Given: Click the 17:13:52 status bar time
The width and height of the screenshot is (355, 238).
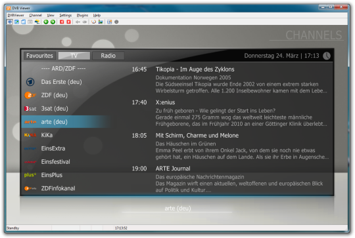Looking at the screenshot, I should pos(121,228).
